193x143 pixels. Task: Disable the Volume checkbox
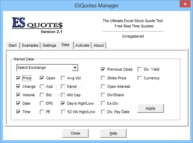[18, 95]
